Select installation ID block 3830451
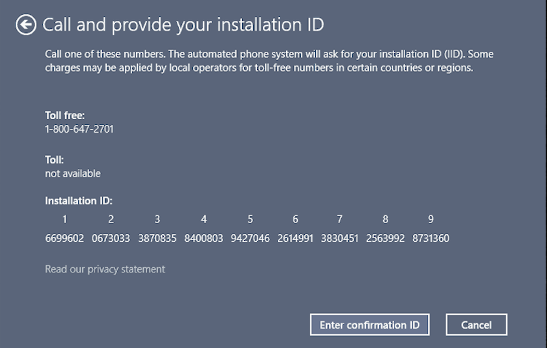This screenshot has height=348, width=547. point(340,238)
